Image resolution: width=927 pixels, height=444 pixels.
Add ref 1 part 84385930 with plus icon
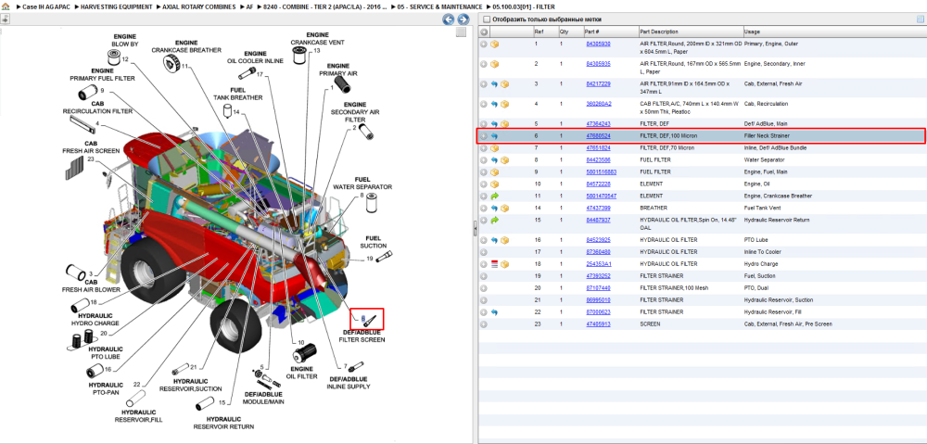tap(484, 44)
